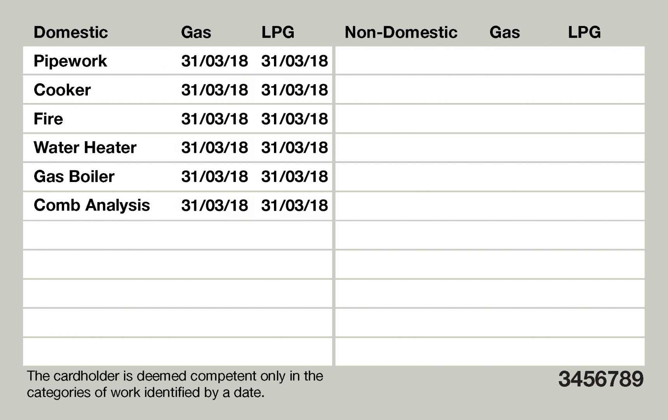
Task: Click the Non-Domestic LPG column header
Action: pos(584,32)
